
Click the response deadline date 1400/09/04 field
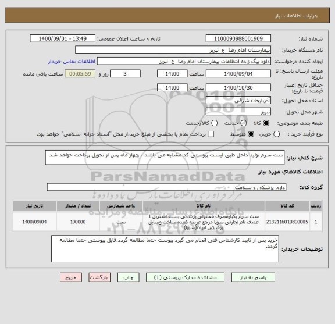pyautogui.click(x=238, y=74)
